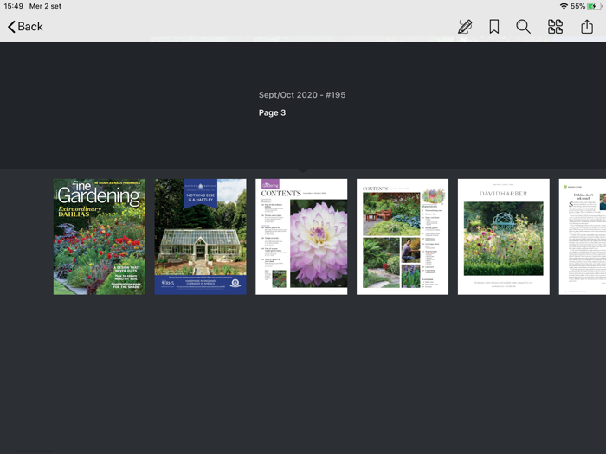This screenshot has height=454, width=606.
Task: Toggle the page thumbnails grid view
Action: point(555,27)
